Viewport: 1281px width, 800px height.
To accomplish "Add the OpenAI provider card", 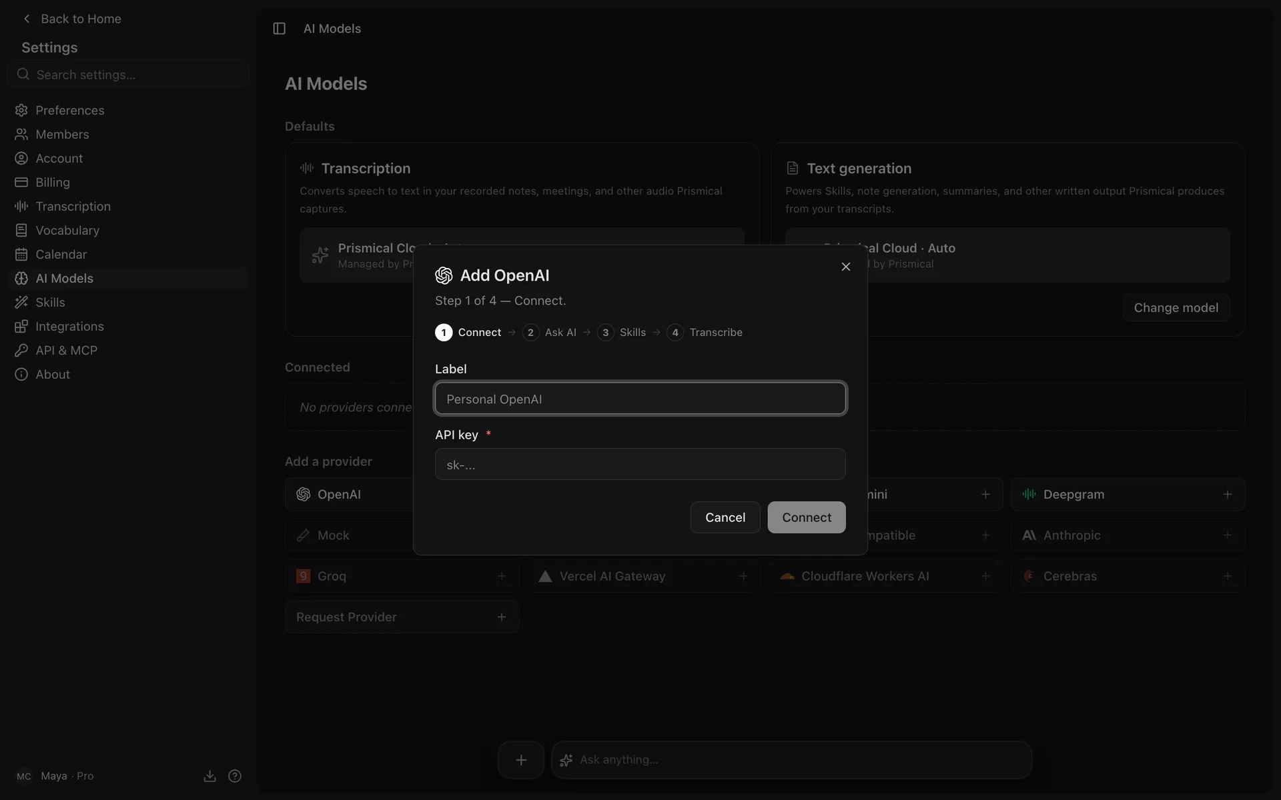I will pyautogui.click(x=349, y=494).
